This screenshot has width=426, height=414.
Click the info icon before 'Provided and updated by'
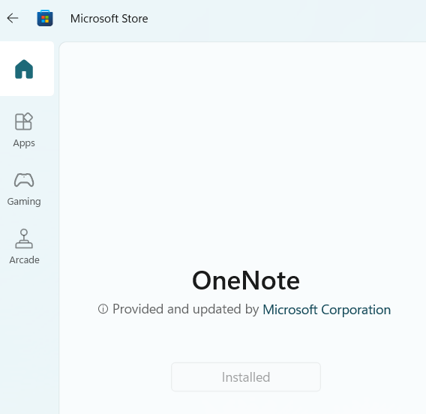point(103,309)
